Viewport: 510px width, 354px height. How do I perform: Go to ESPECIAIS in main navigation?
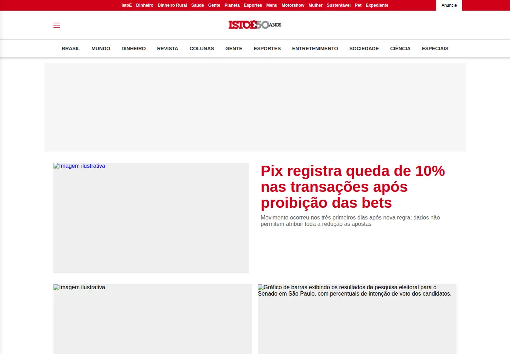click(x=435, y=48)
